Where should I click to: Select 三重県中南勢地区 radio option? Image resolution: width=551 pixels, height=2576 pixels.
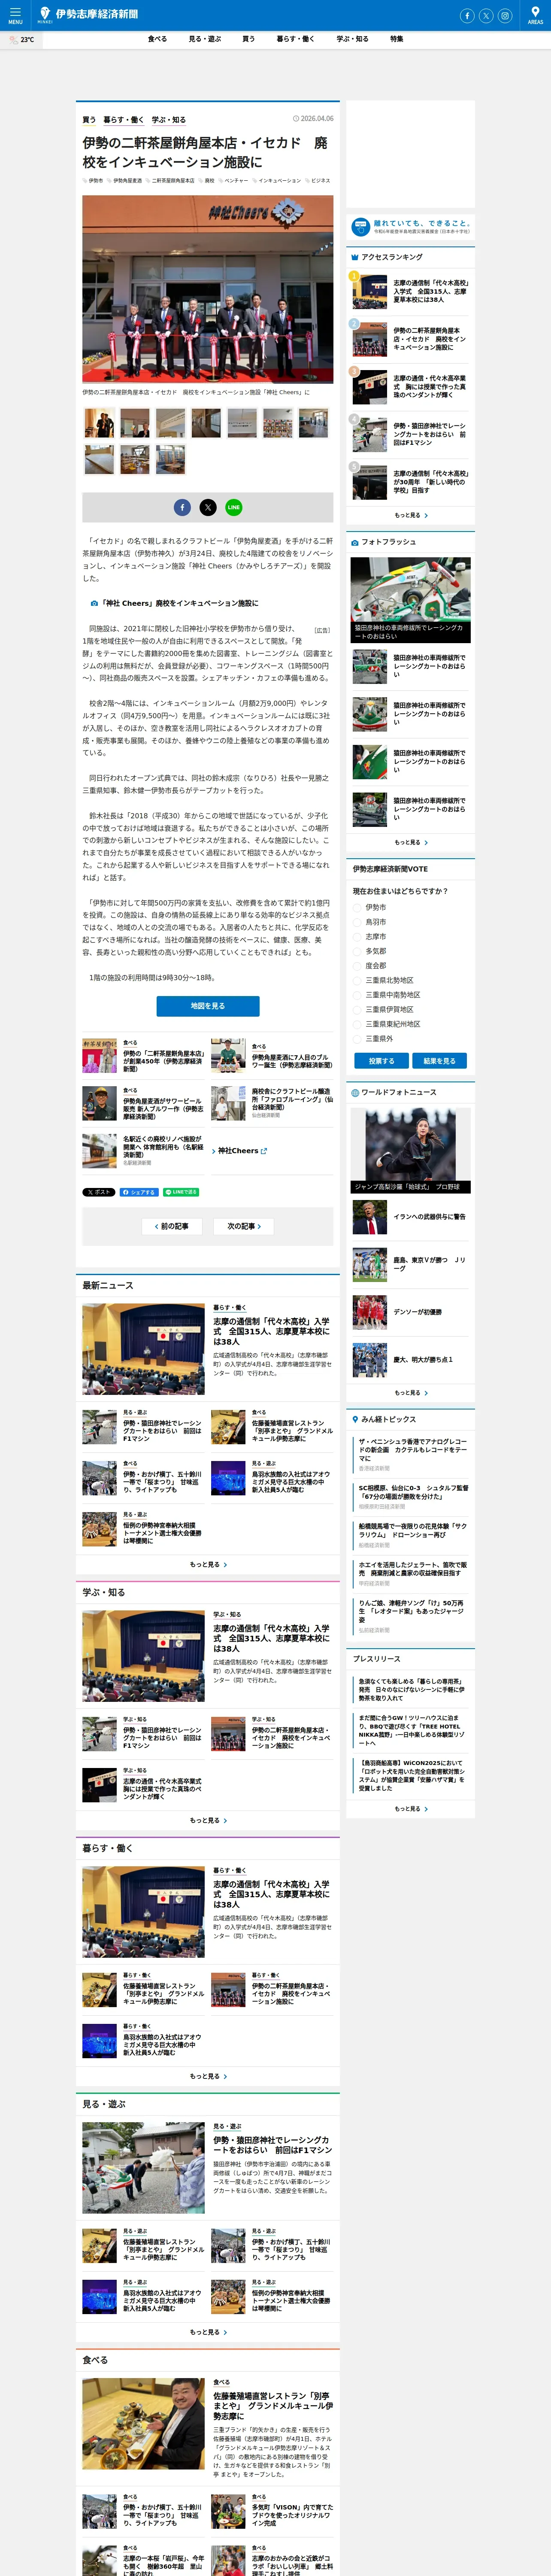357,995
